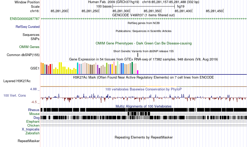The width and height of the screenshot is (247, 147).
Task: Click Repeating Elements by RepeatMasker title
Action: pos(144,137)
